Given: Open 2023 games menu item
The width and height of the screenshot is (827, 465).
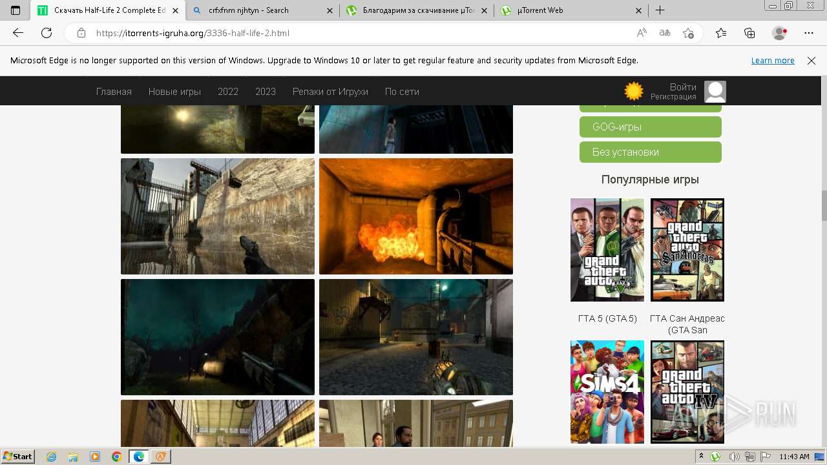Looking at the screenshot, I should coord(266,92).
